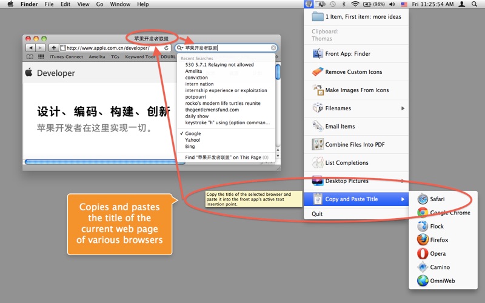Open the bookmarks book icon in Safari
Screen dimensions: 485x303
pos(30,56)
